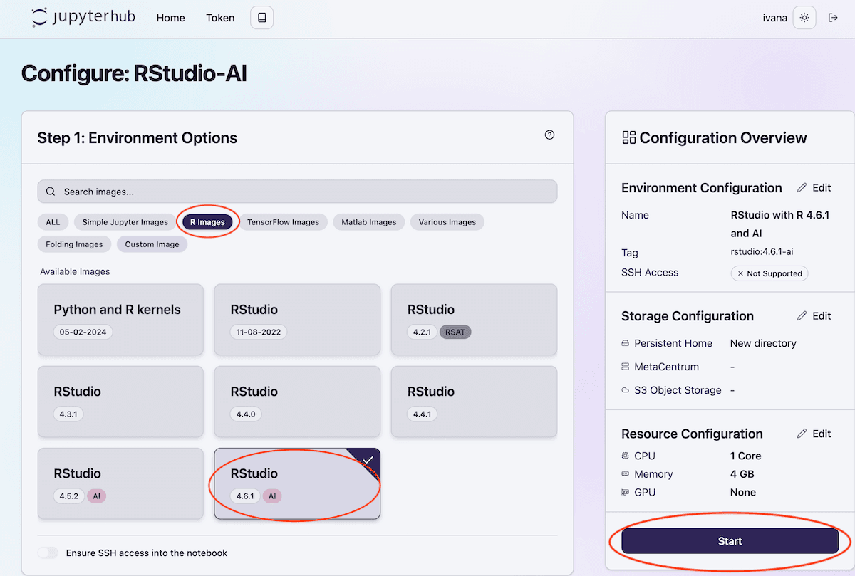Choose the Python and R kernels image

coord(120,320)
